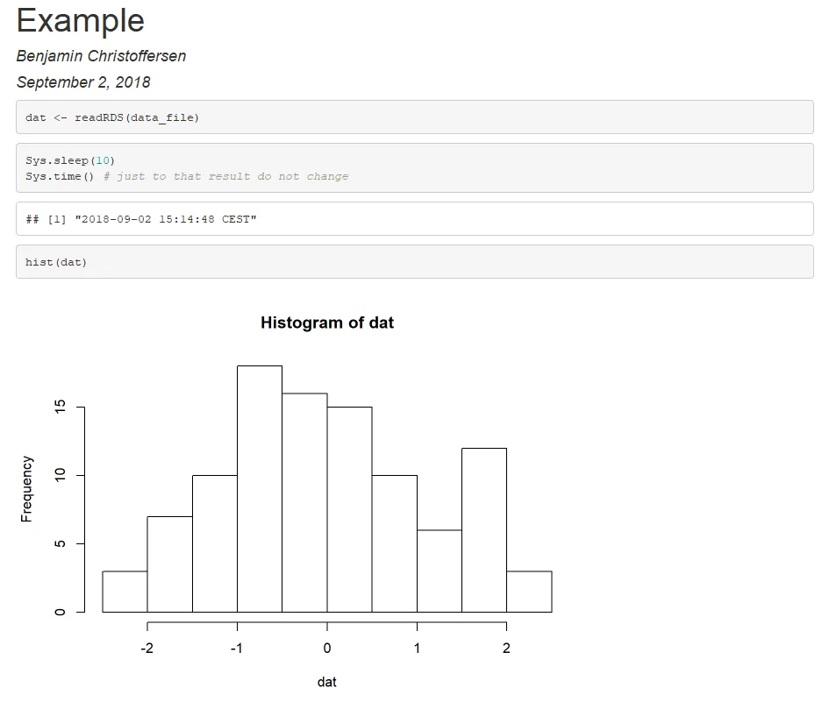Click the readRDS(data_file) code block

[x=112, y=117]
